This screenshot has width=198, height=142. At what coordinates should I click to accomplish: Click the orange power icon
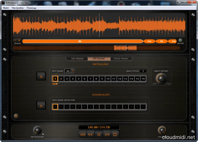click(16, 116)
